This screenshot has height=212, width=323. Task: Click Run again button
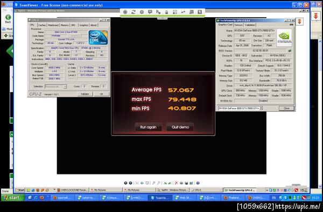coord(148,127)
